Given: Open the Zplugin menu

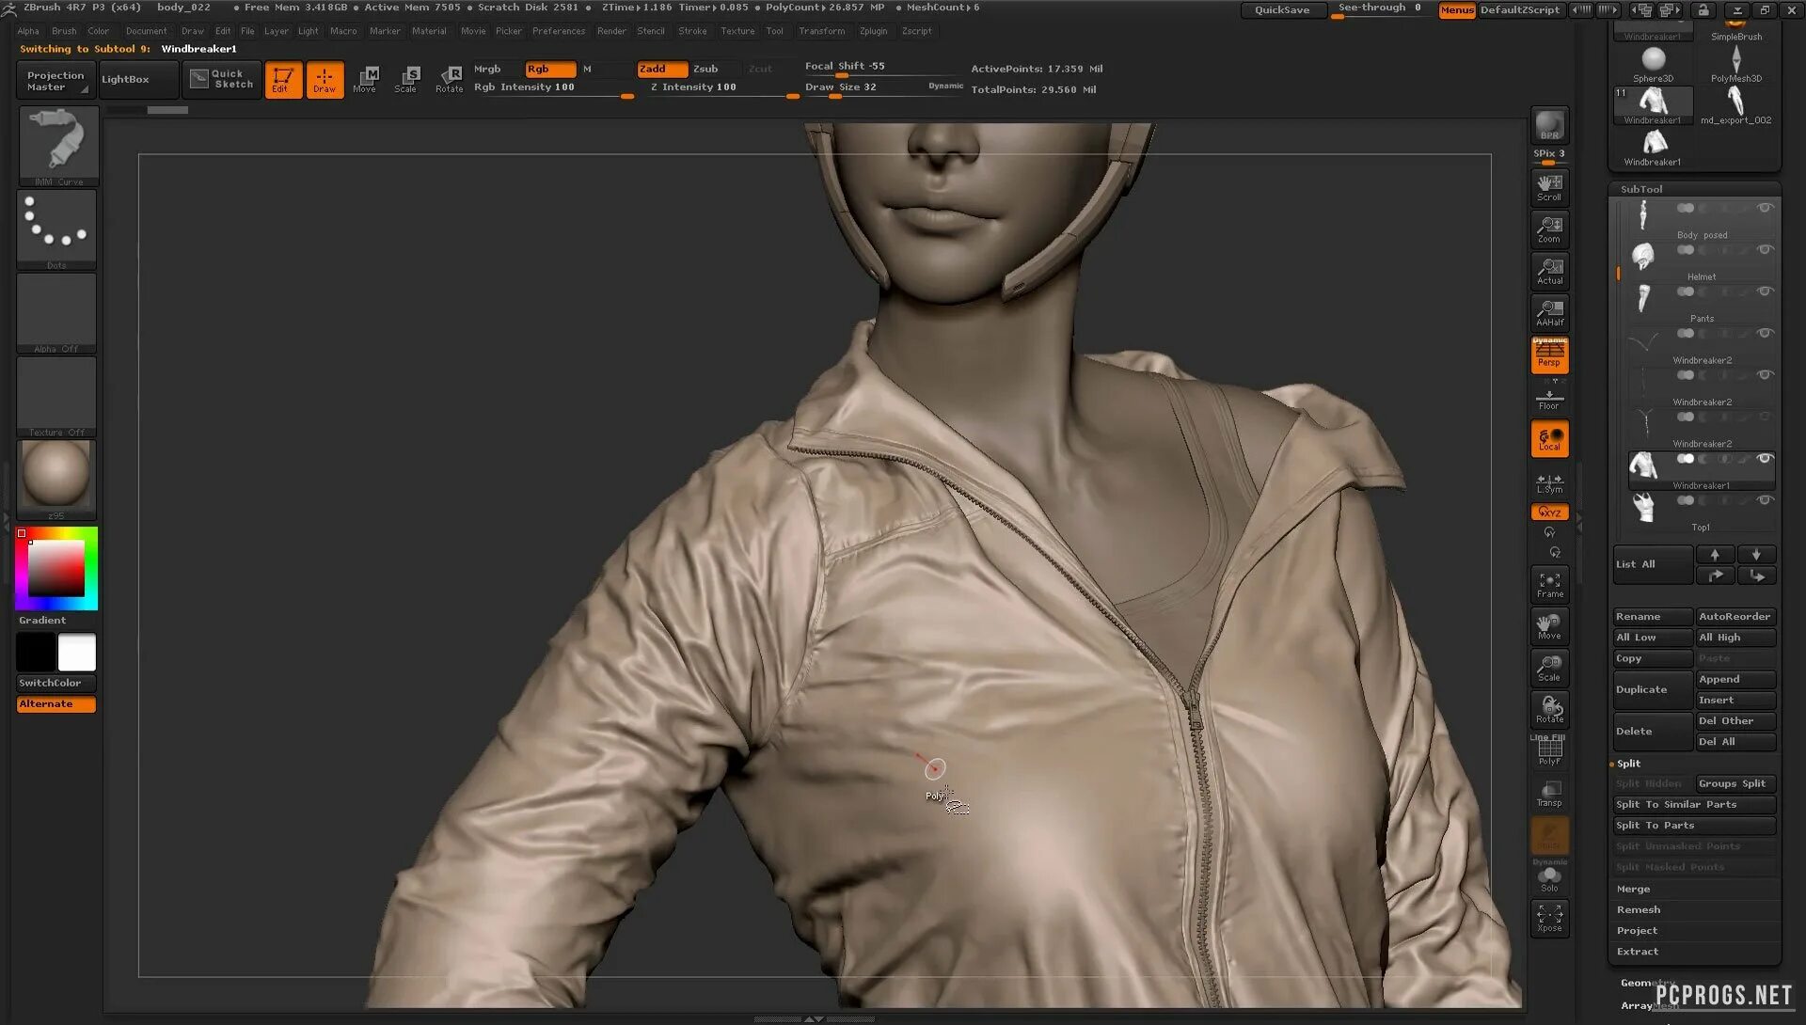Looking at the screenshot, I should tap(873, 31).
